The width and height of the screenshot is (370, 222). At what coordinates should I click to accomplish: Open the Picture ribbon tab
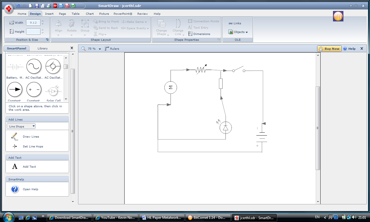[104, 14]
